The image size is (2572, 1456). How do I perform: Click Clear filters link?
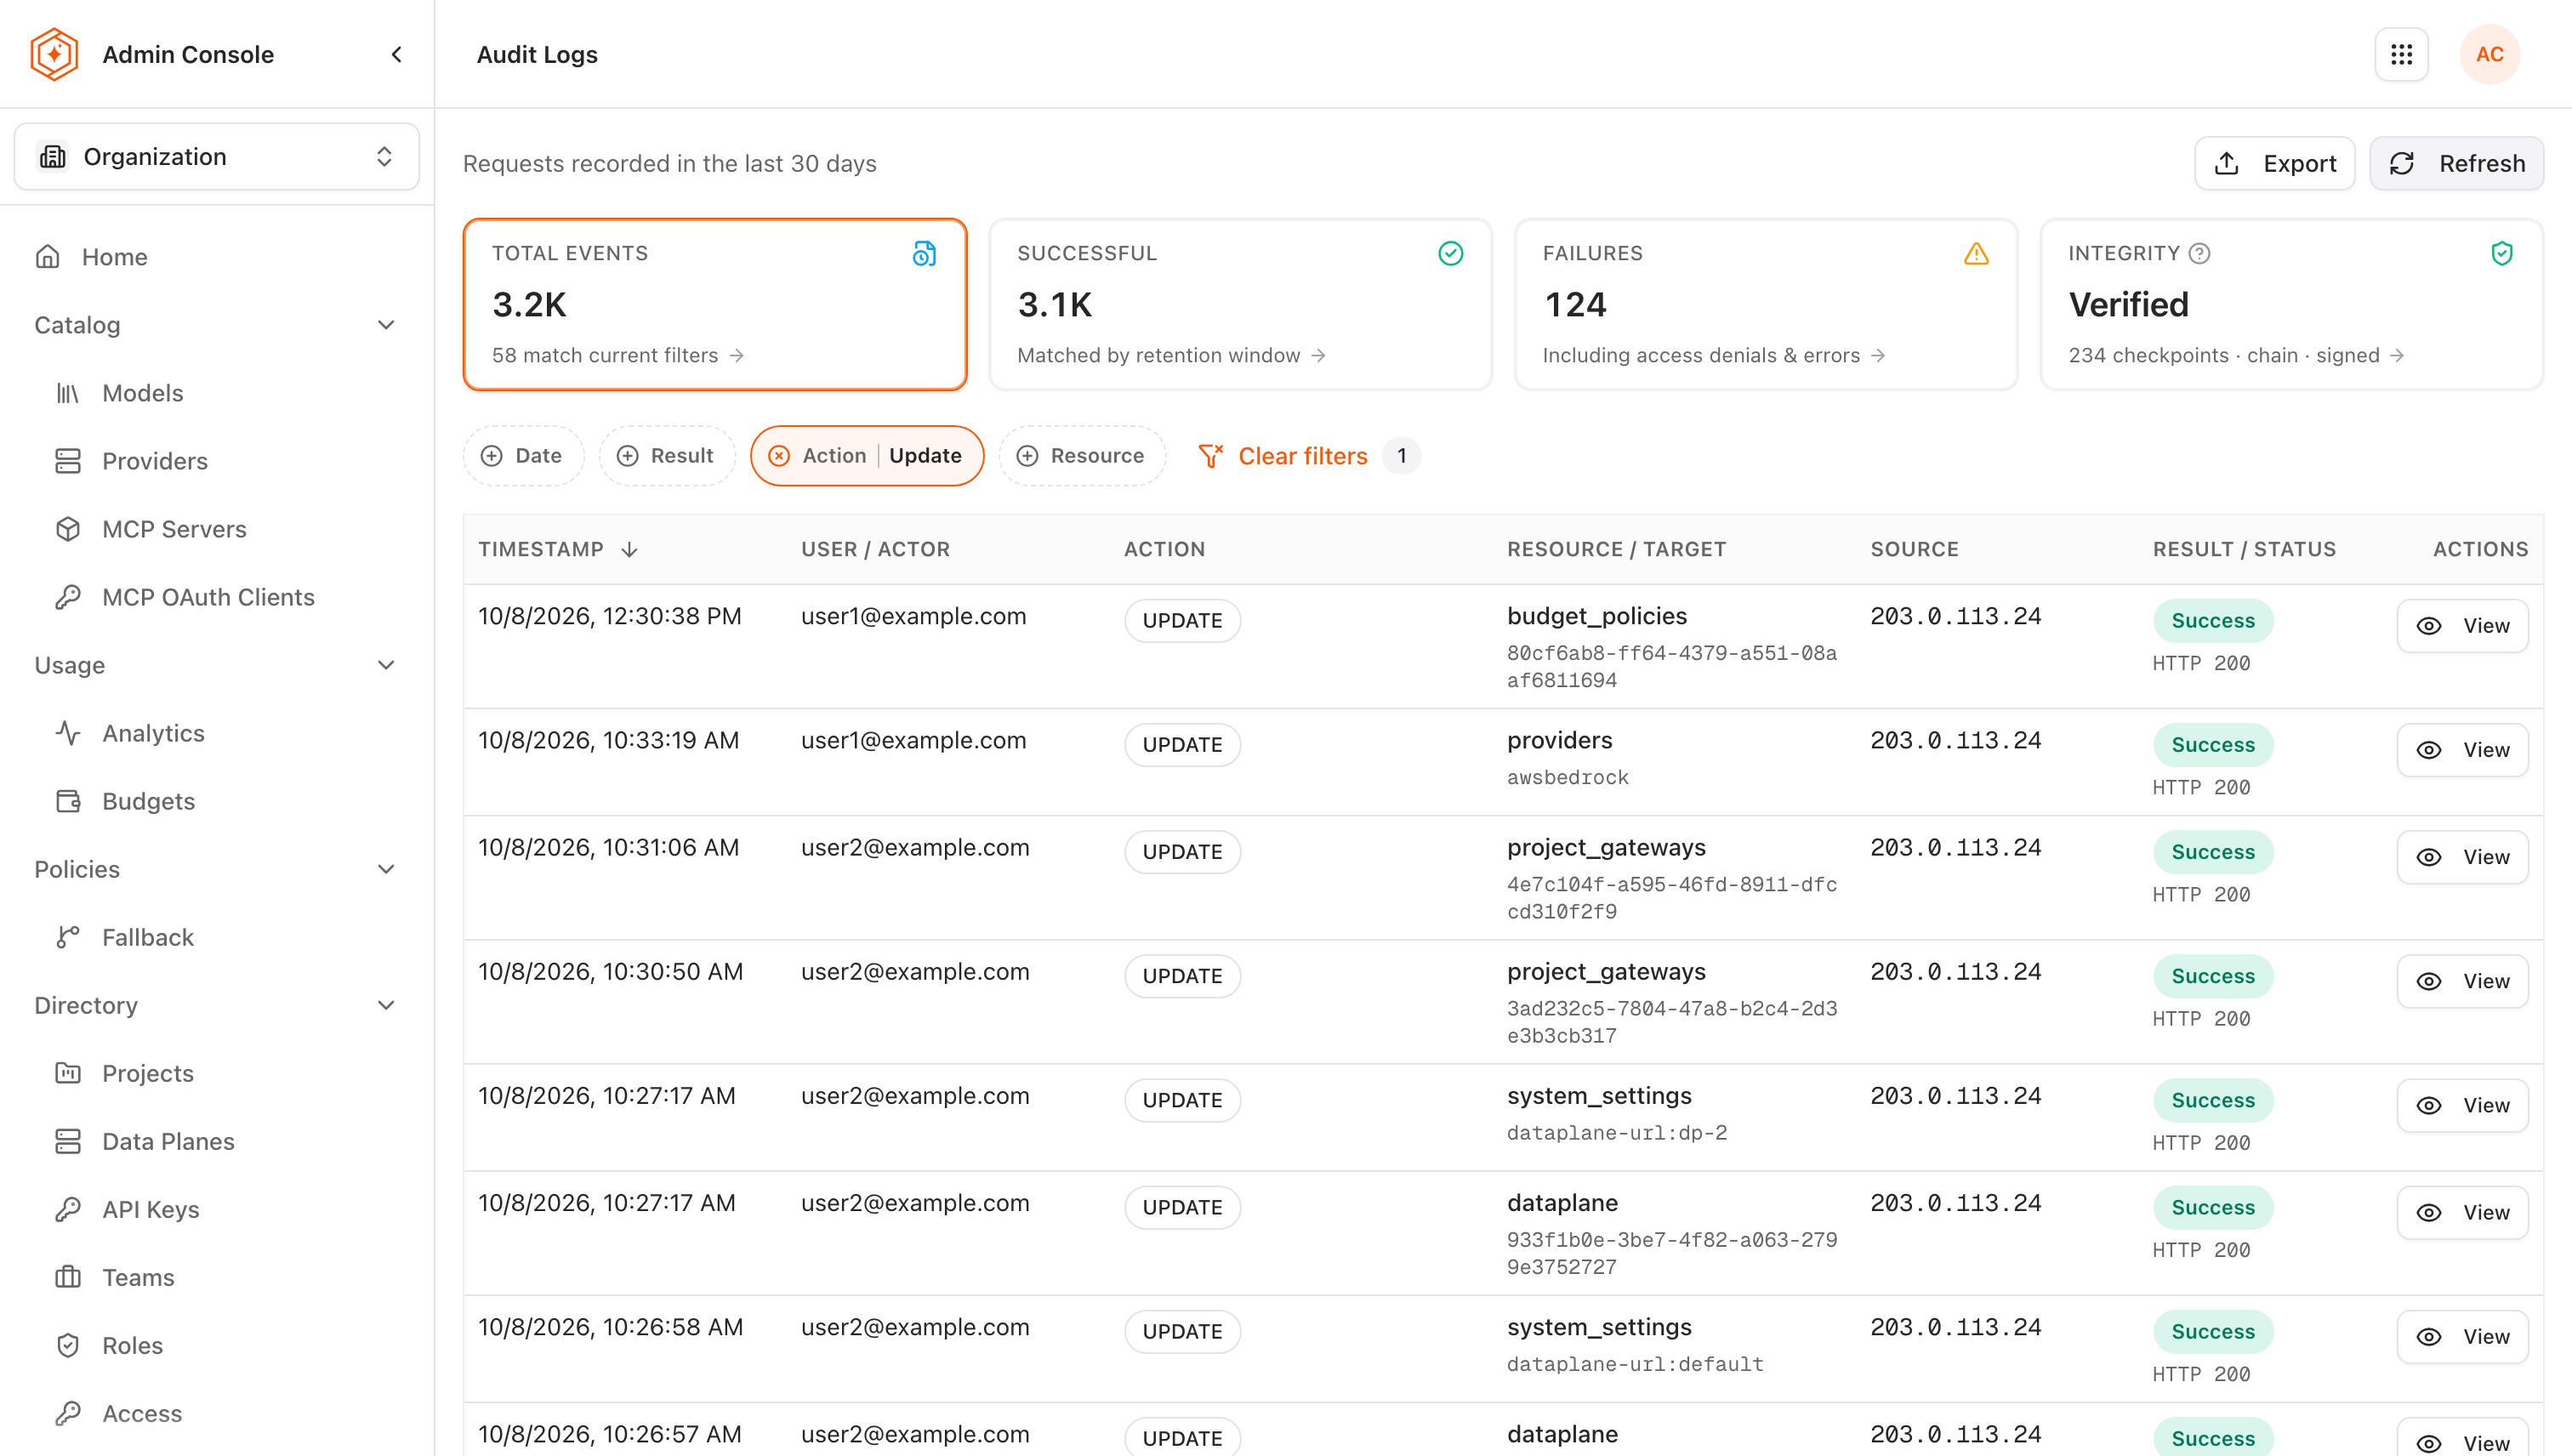point(1283,456)
